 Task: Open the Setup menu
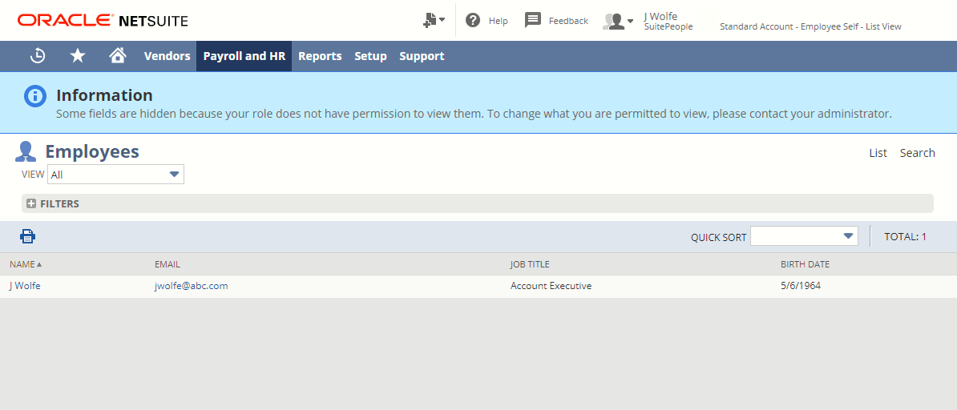pos(370,56)
